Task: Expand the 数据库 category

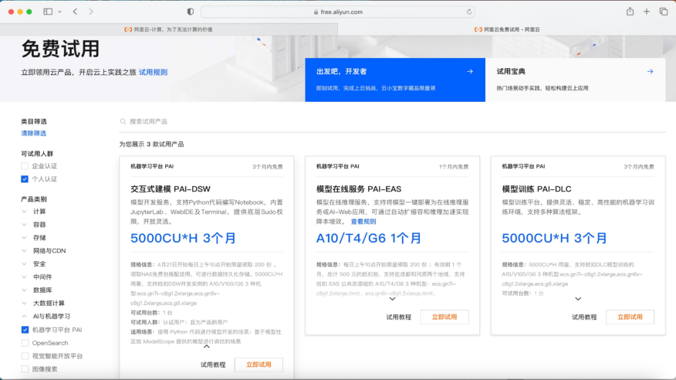Action: coord(24,290)
